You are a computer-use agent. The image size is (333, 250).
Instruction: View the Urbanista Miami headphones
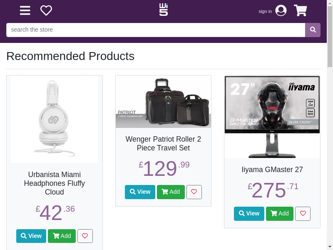(x=31, y=236)
